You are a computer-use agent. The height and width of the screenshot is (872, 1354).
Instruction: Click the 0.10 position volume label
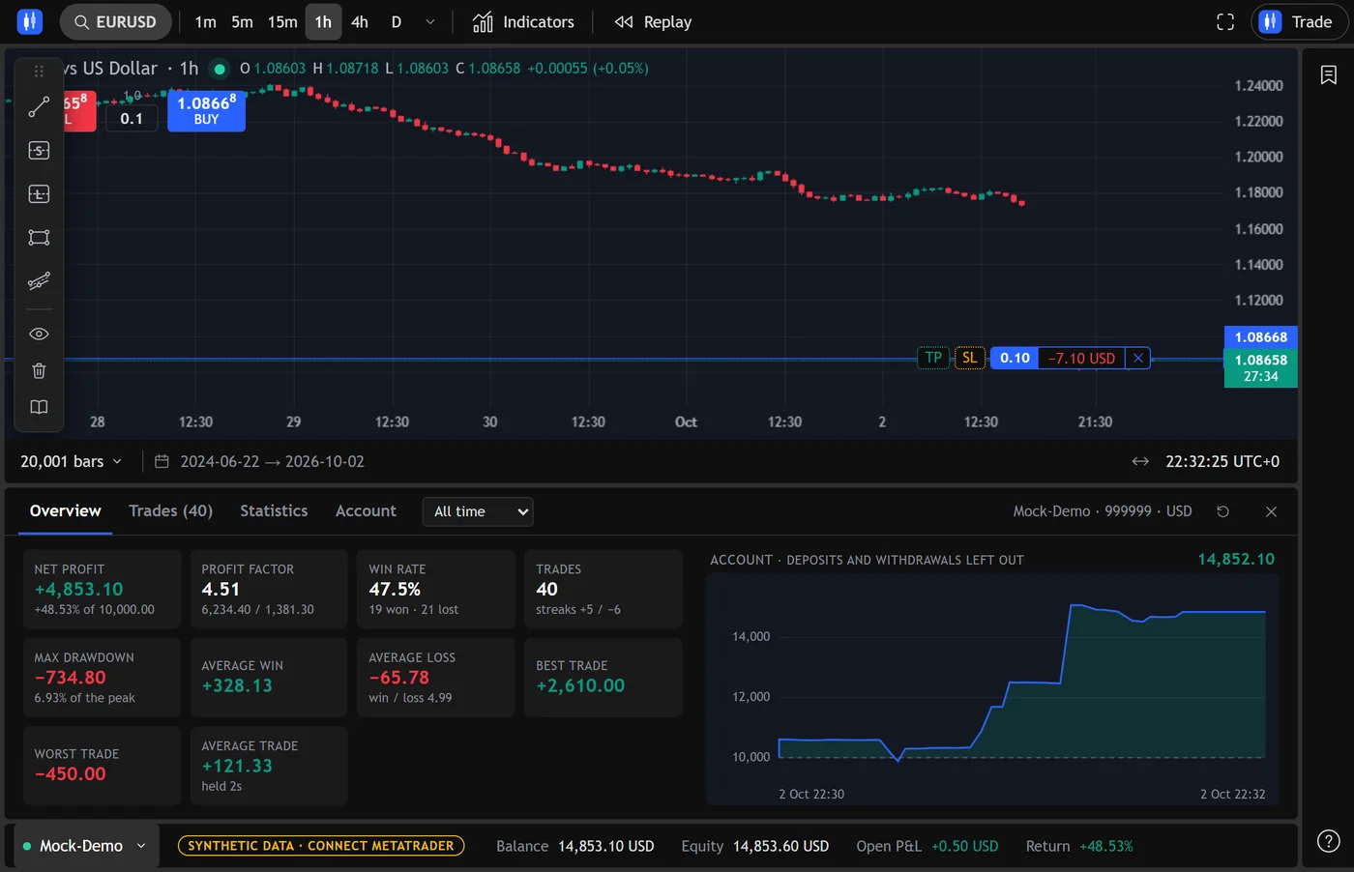1015,358
